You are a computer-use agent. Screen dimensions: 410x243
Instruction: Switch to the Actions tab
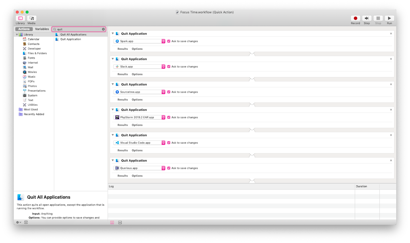(24, 29)
